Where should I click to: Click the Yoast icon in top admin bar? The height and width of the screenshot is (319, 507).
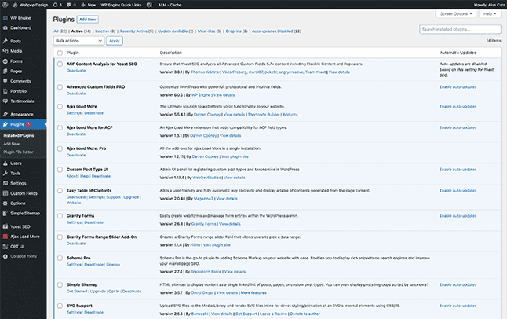(x=149, y=5)
